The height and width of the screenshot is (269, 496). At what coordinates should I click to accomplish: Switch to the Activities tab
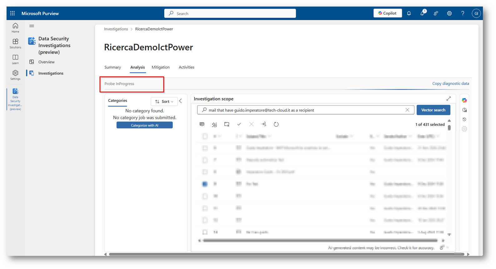point(186,67)
